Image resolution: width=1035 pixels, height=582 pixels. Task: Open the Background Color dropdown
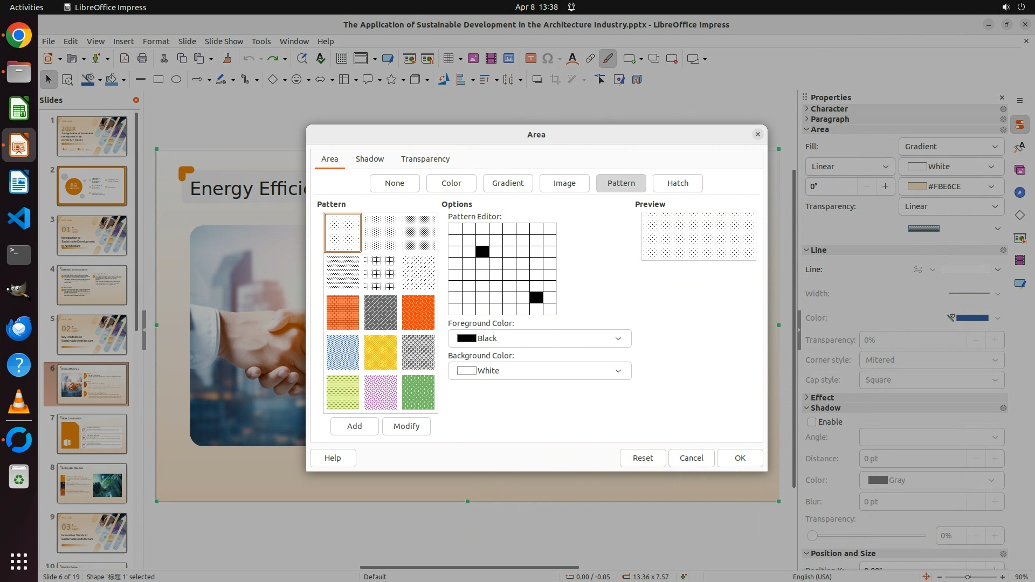pos(539,371)
